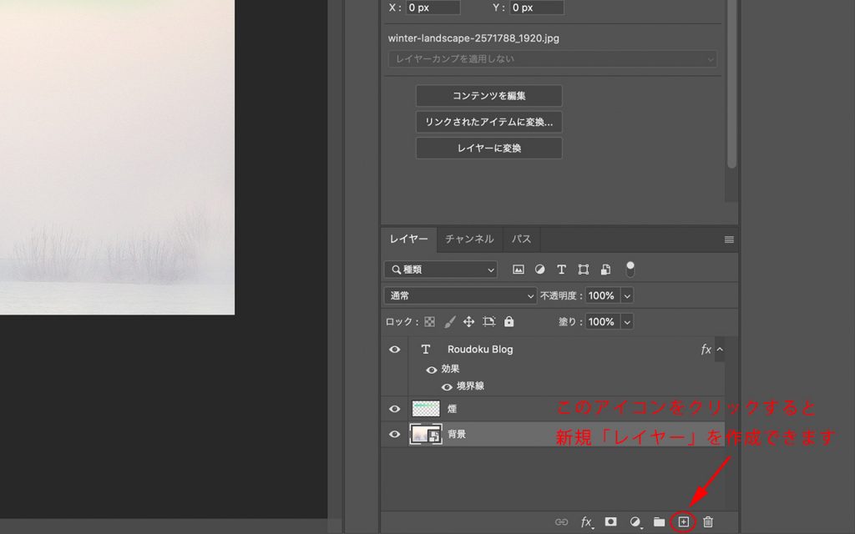Viewport: 855px width, 534px height.
Task: Click the 境界線 effect label
Action: [471, 386]
